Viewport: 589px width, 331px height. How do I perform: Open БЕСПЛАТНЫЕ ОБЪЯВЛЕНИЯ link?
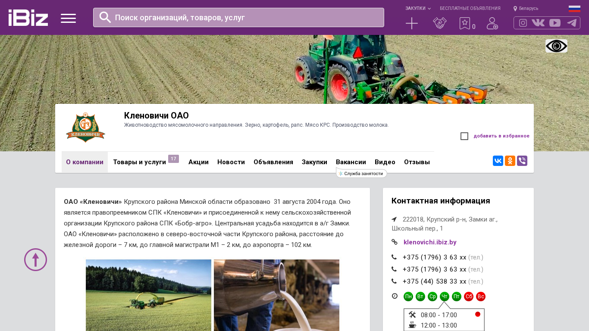[470, 9]
